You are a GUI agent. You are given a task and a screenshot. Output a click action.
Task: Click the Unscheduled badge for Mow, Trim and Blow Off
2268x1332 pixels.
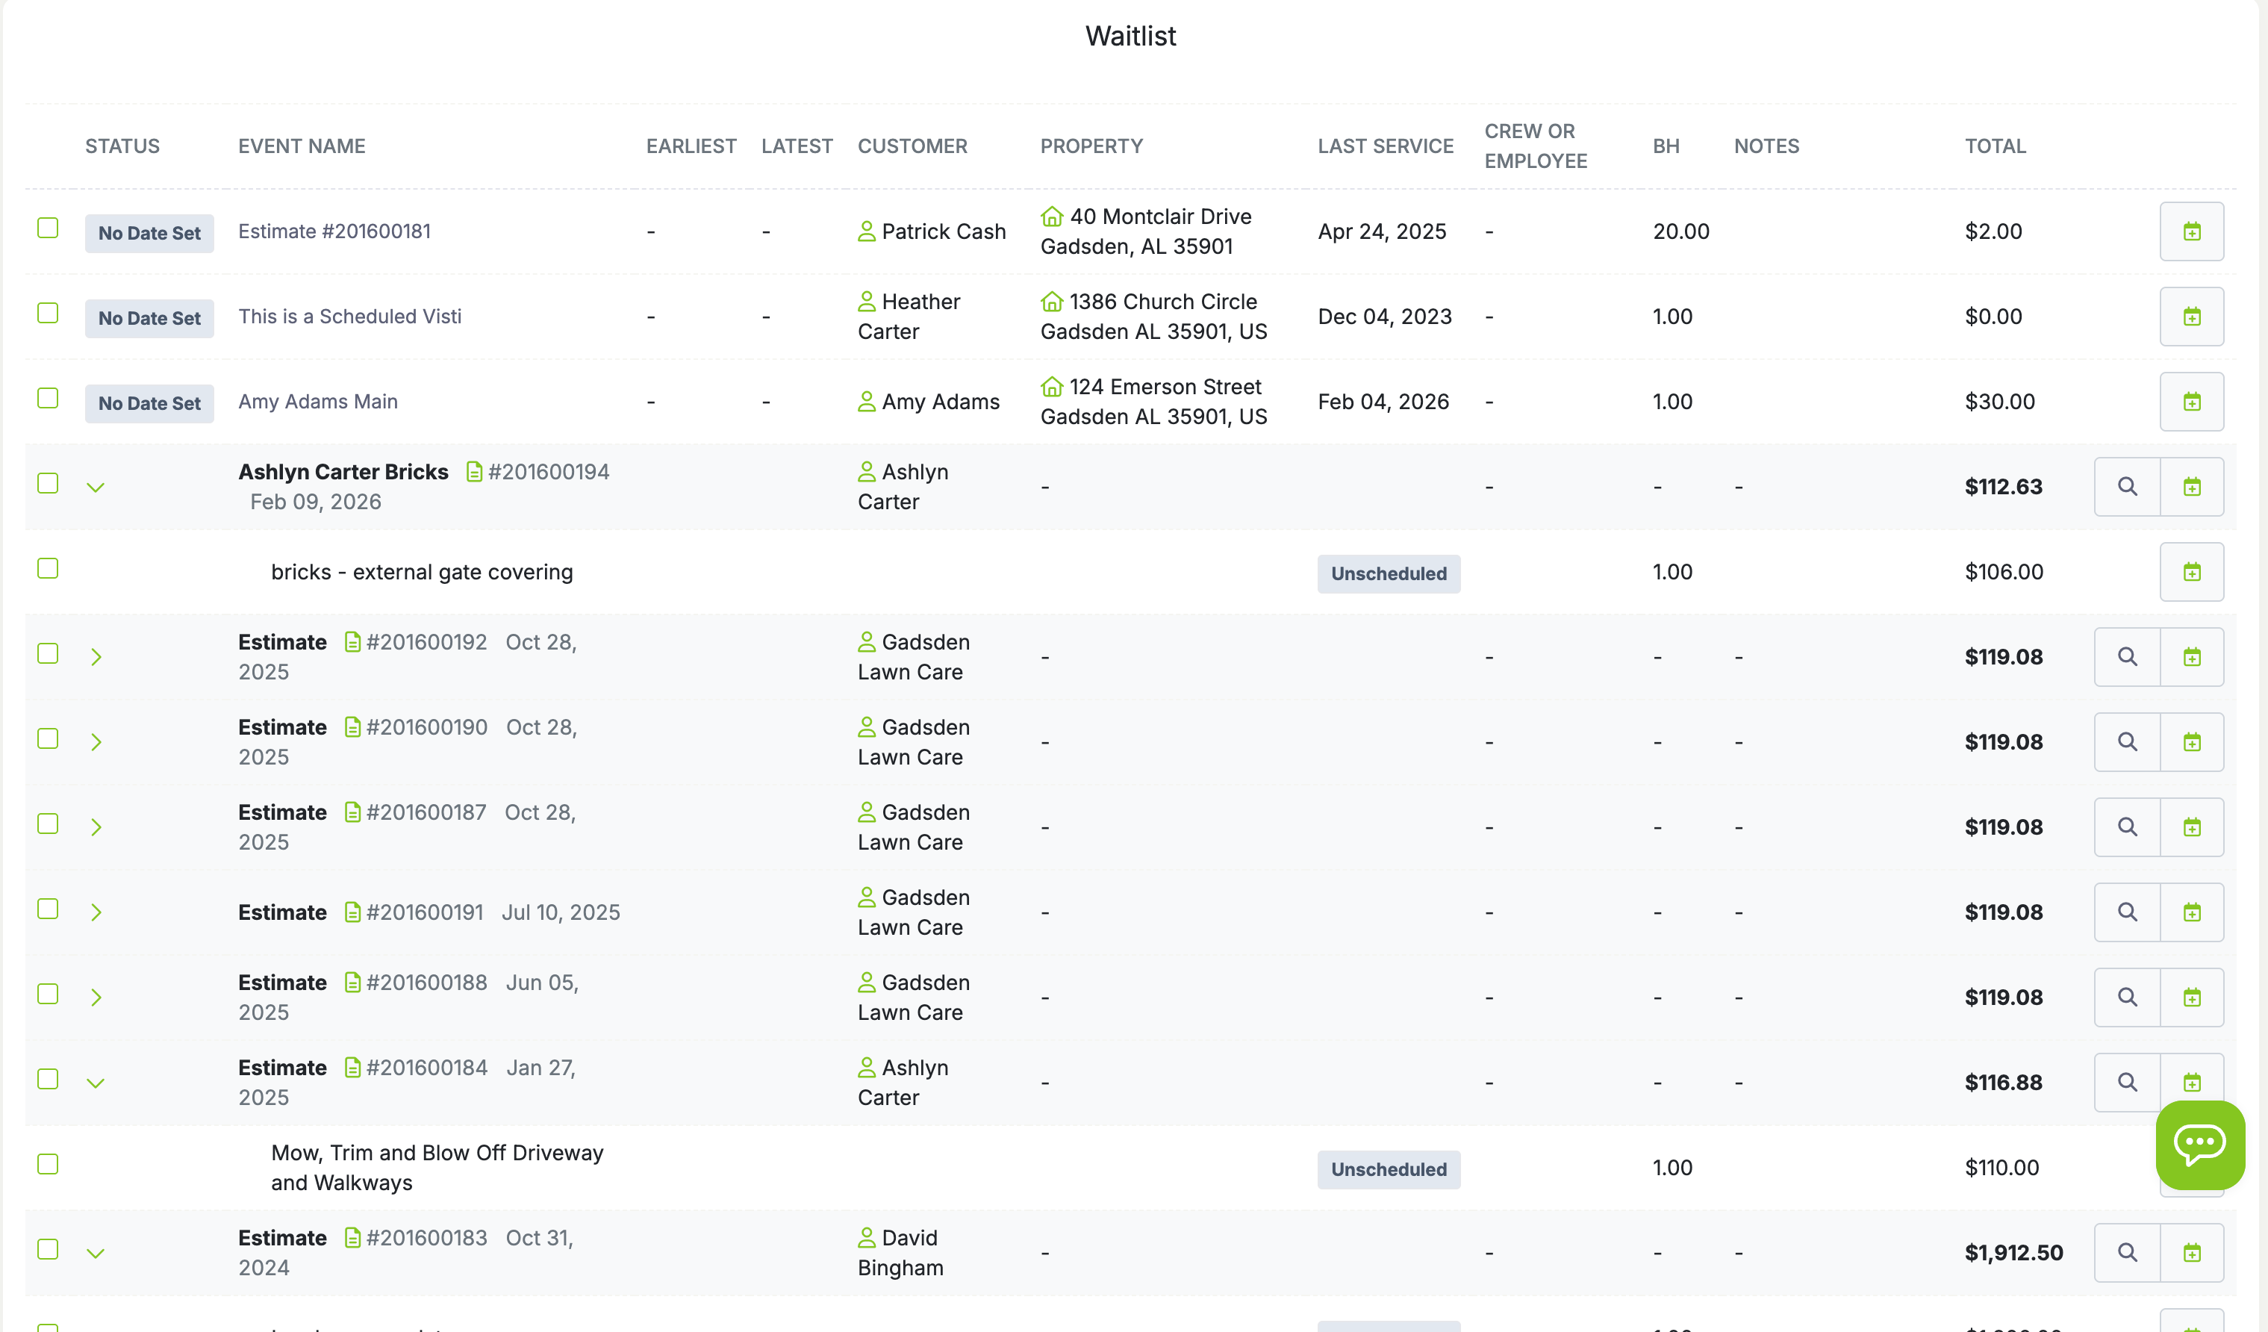coord(1388,1169)
